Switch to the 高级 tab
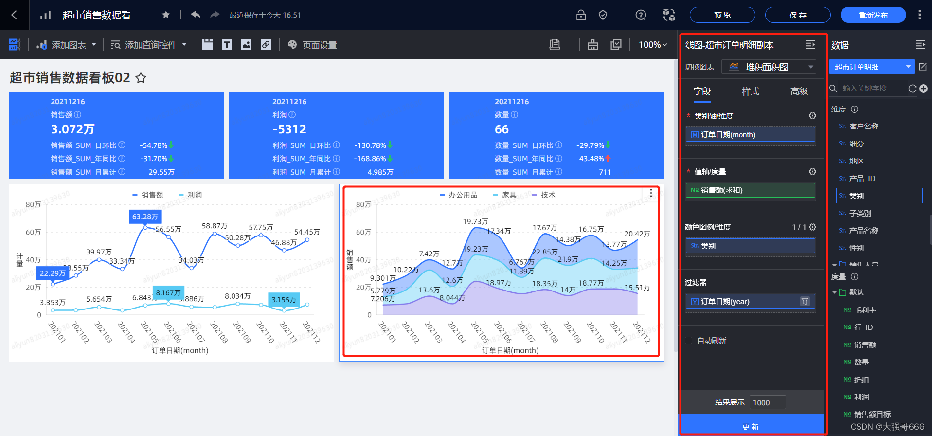Viewport: 932px width, 436px height. coord(799,91)
